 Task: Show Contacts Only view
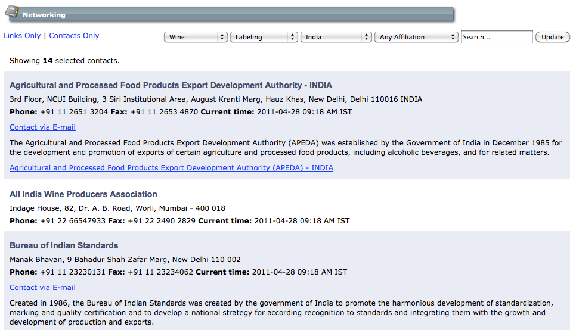click(x=74, y=35)
